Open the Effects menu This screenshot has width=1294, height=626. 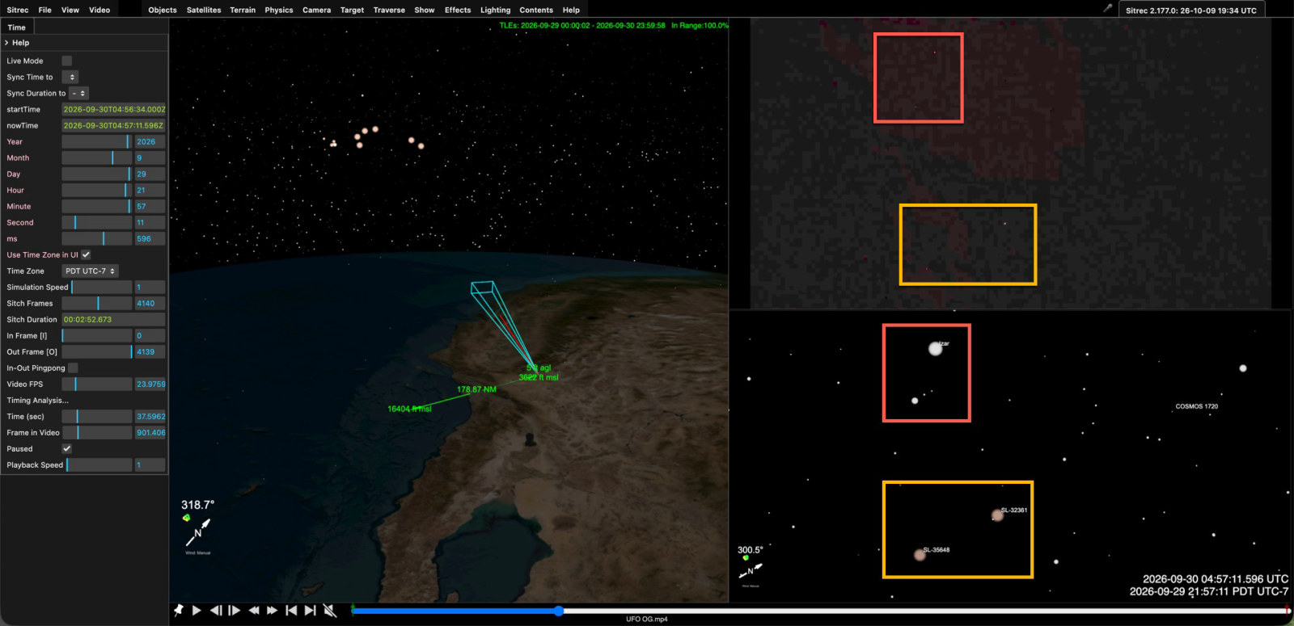coord(458,10)
